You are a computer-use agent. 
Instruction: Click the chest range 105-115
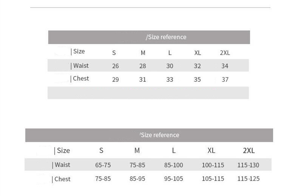tap(213, 179)
